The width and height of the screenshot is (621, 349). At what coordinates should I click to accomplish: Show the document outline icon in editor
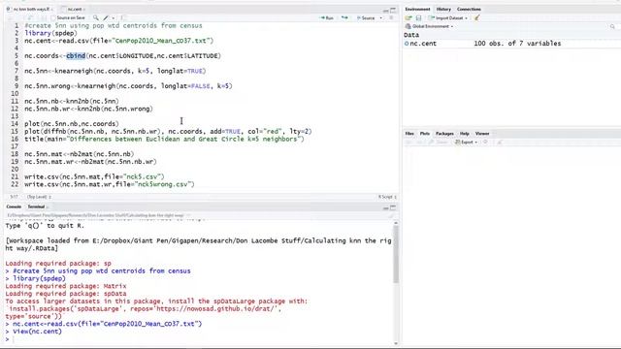(391, 17)
